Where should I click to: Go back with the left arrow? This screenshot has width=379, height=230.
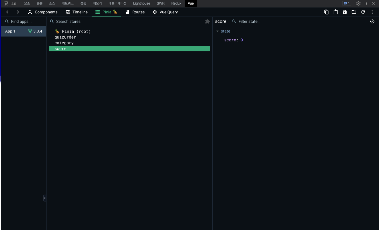8,12
